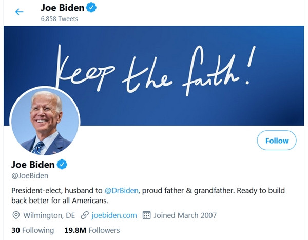Click the chain link icon before joebiden.com
This screenshot has height=240, width=308.
tap(85, 215)
